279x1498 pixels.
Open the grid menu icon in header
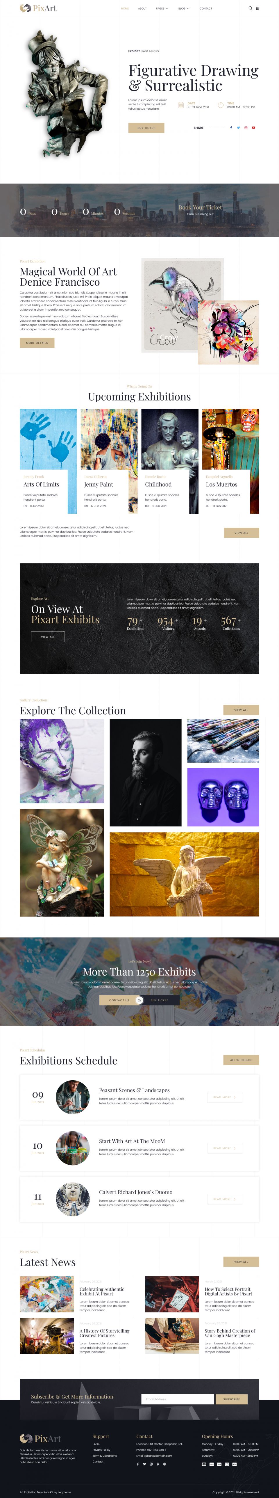pyautogui.click(x=258, y=8)
